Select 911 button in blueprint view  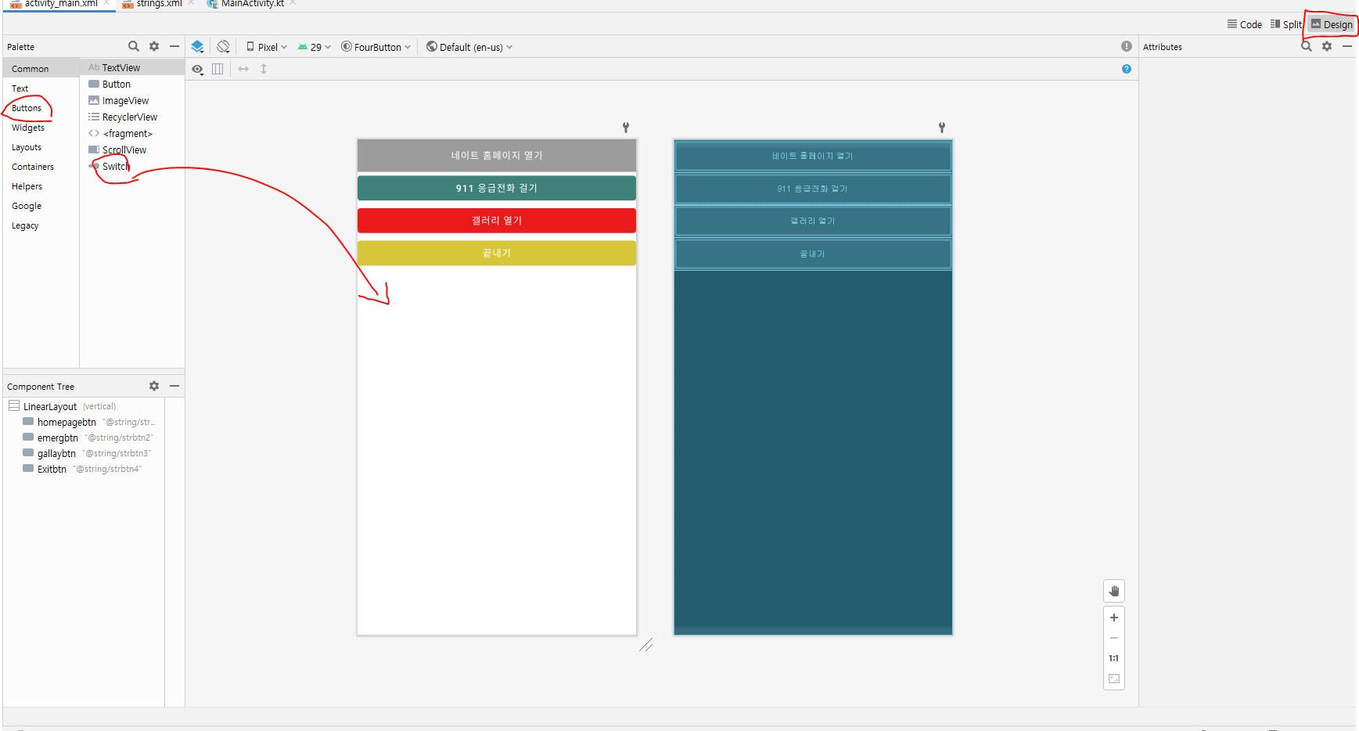[x=813, y=189]
